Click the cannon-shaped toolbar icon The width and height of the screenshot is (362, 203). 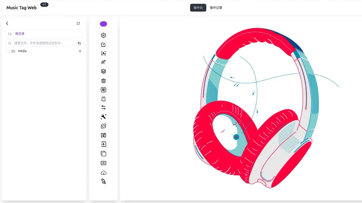pos(104,62)
